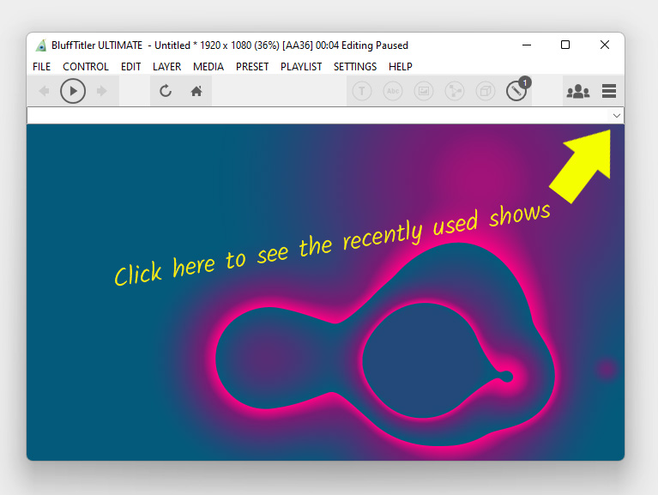Step to next key with right arrow
The width and height of the screenshot is (658, 495).
click(x=101, y=91)
